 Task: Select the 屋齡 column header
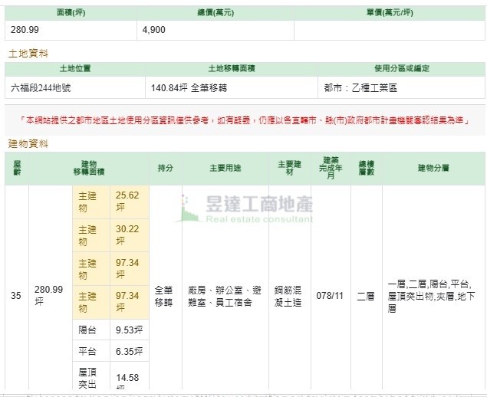point(17,168)
